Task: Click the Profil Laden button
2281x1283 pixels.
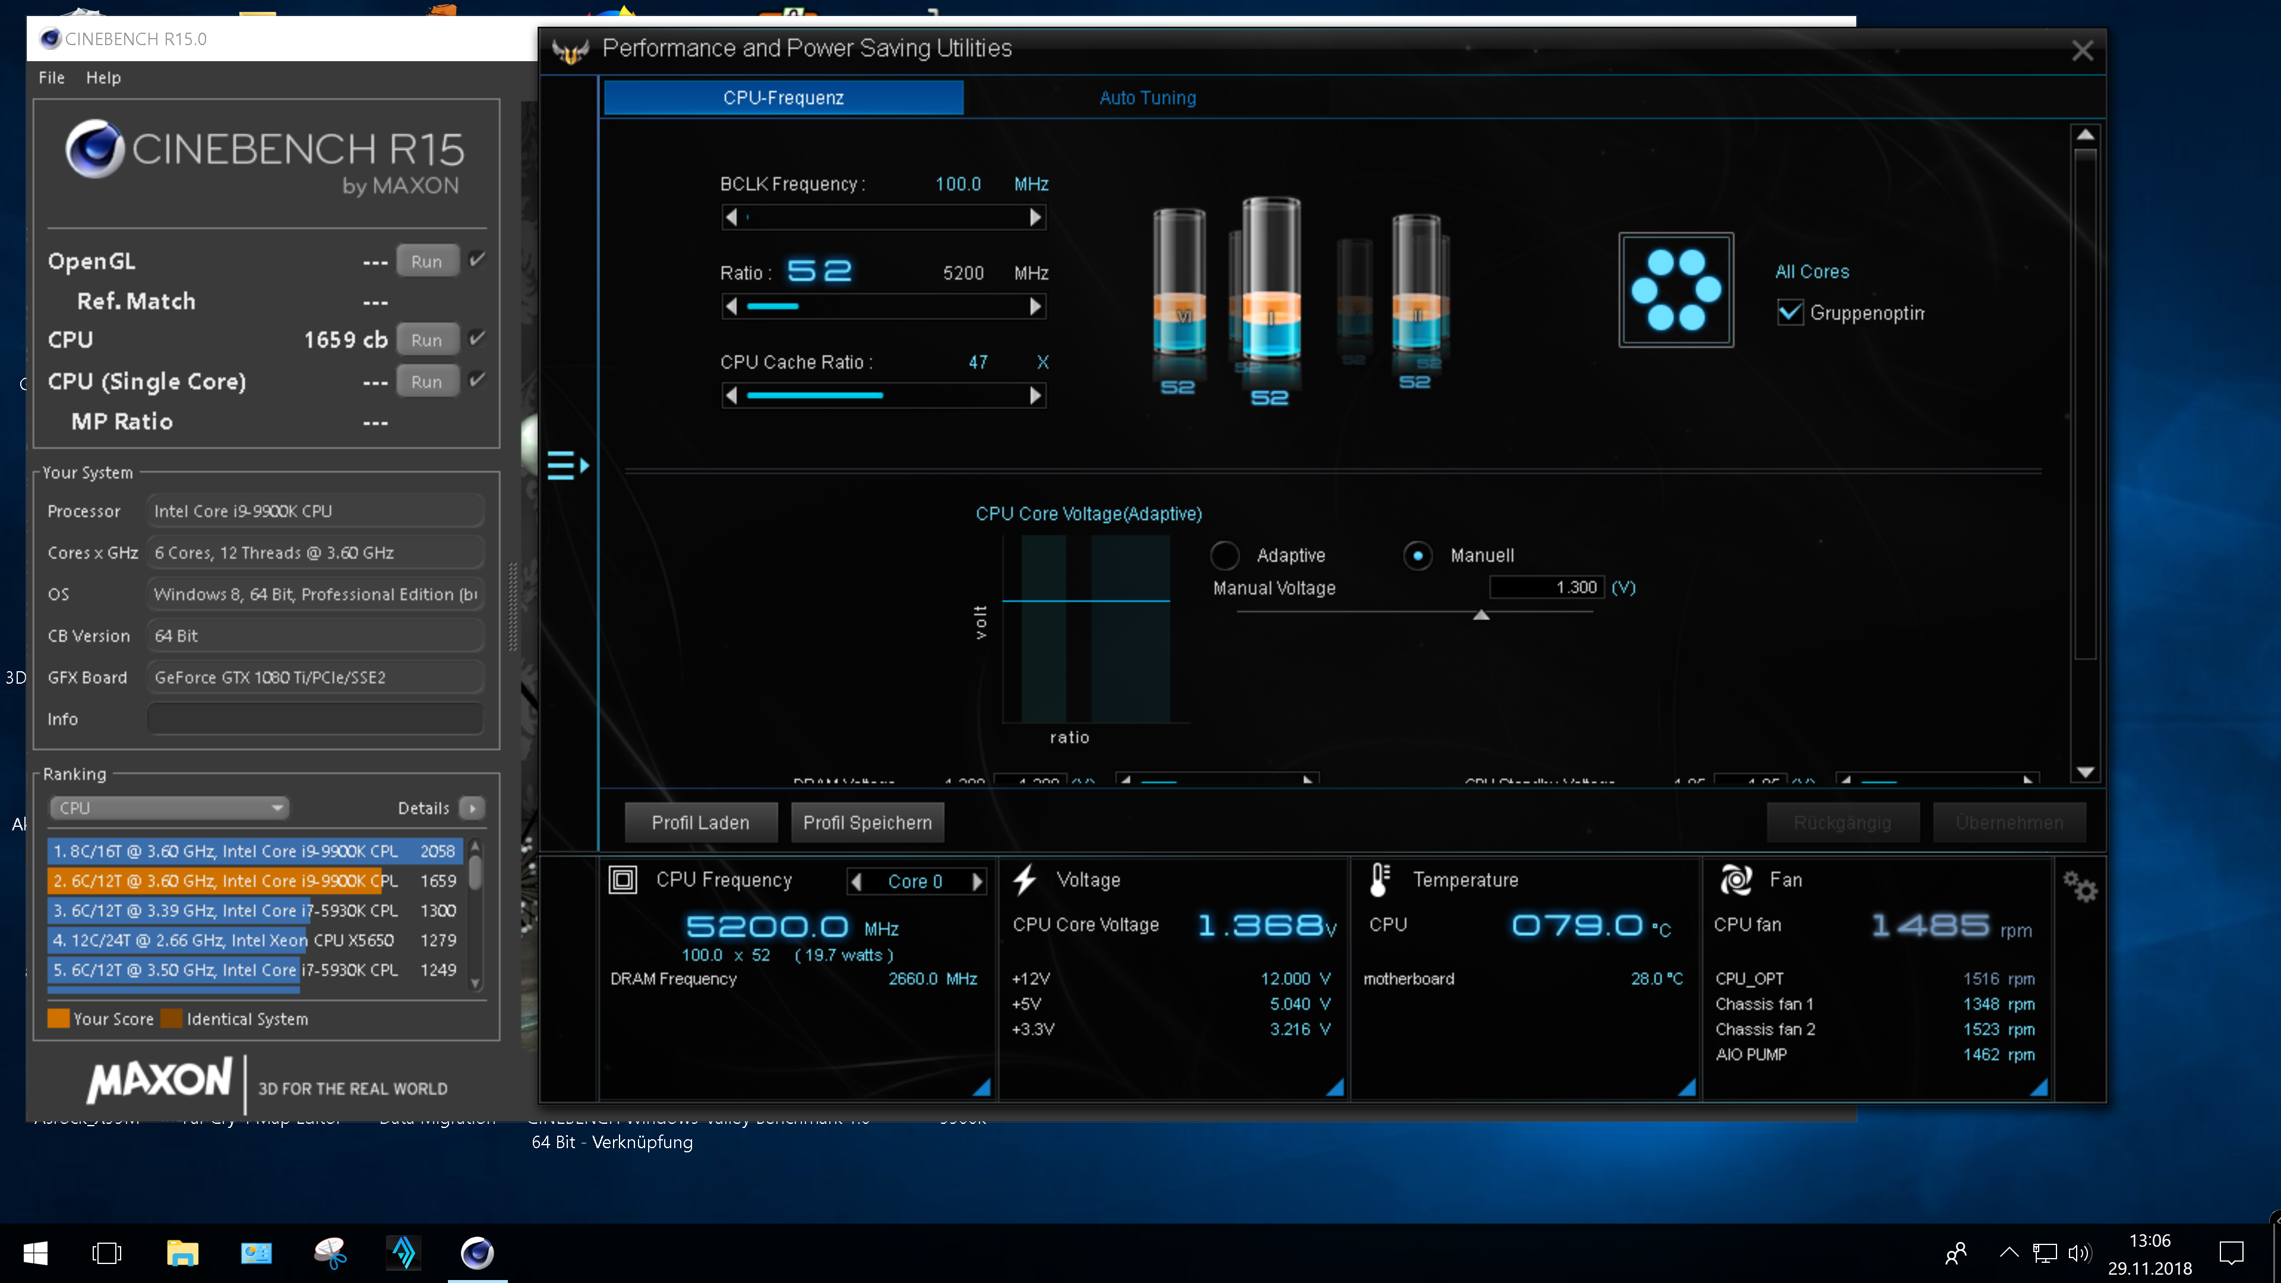Action: 700,823
